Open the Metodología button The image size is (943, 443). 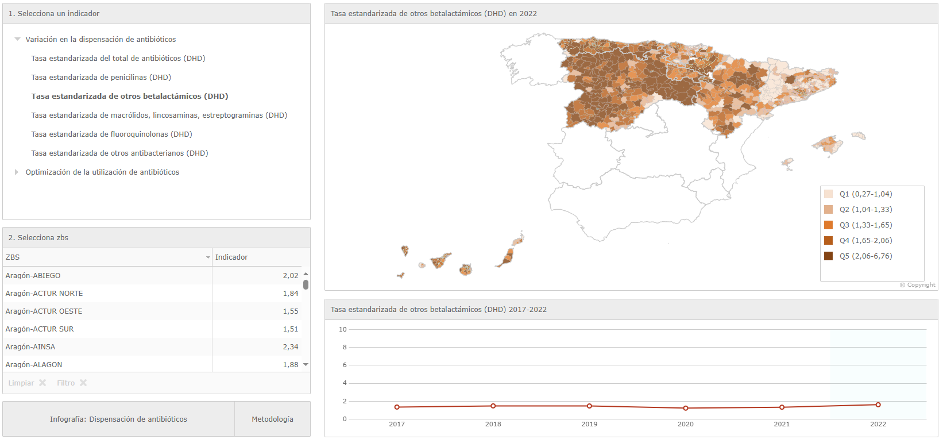pos(272,419)
